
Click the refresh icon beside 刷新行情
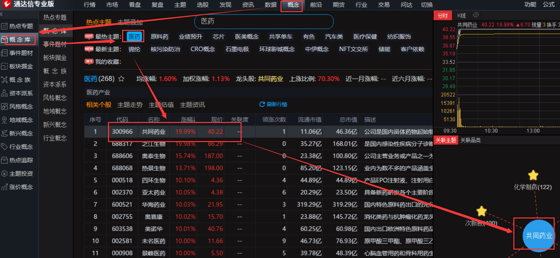(262, 104)
